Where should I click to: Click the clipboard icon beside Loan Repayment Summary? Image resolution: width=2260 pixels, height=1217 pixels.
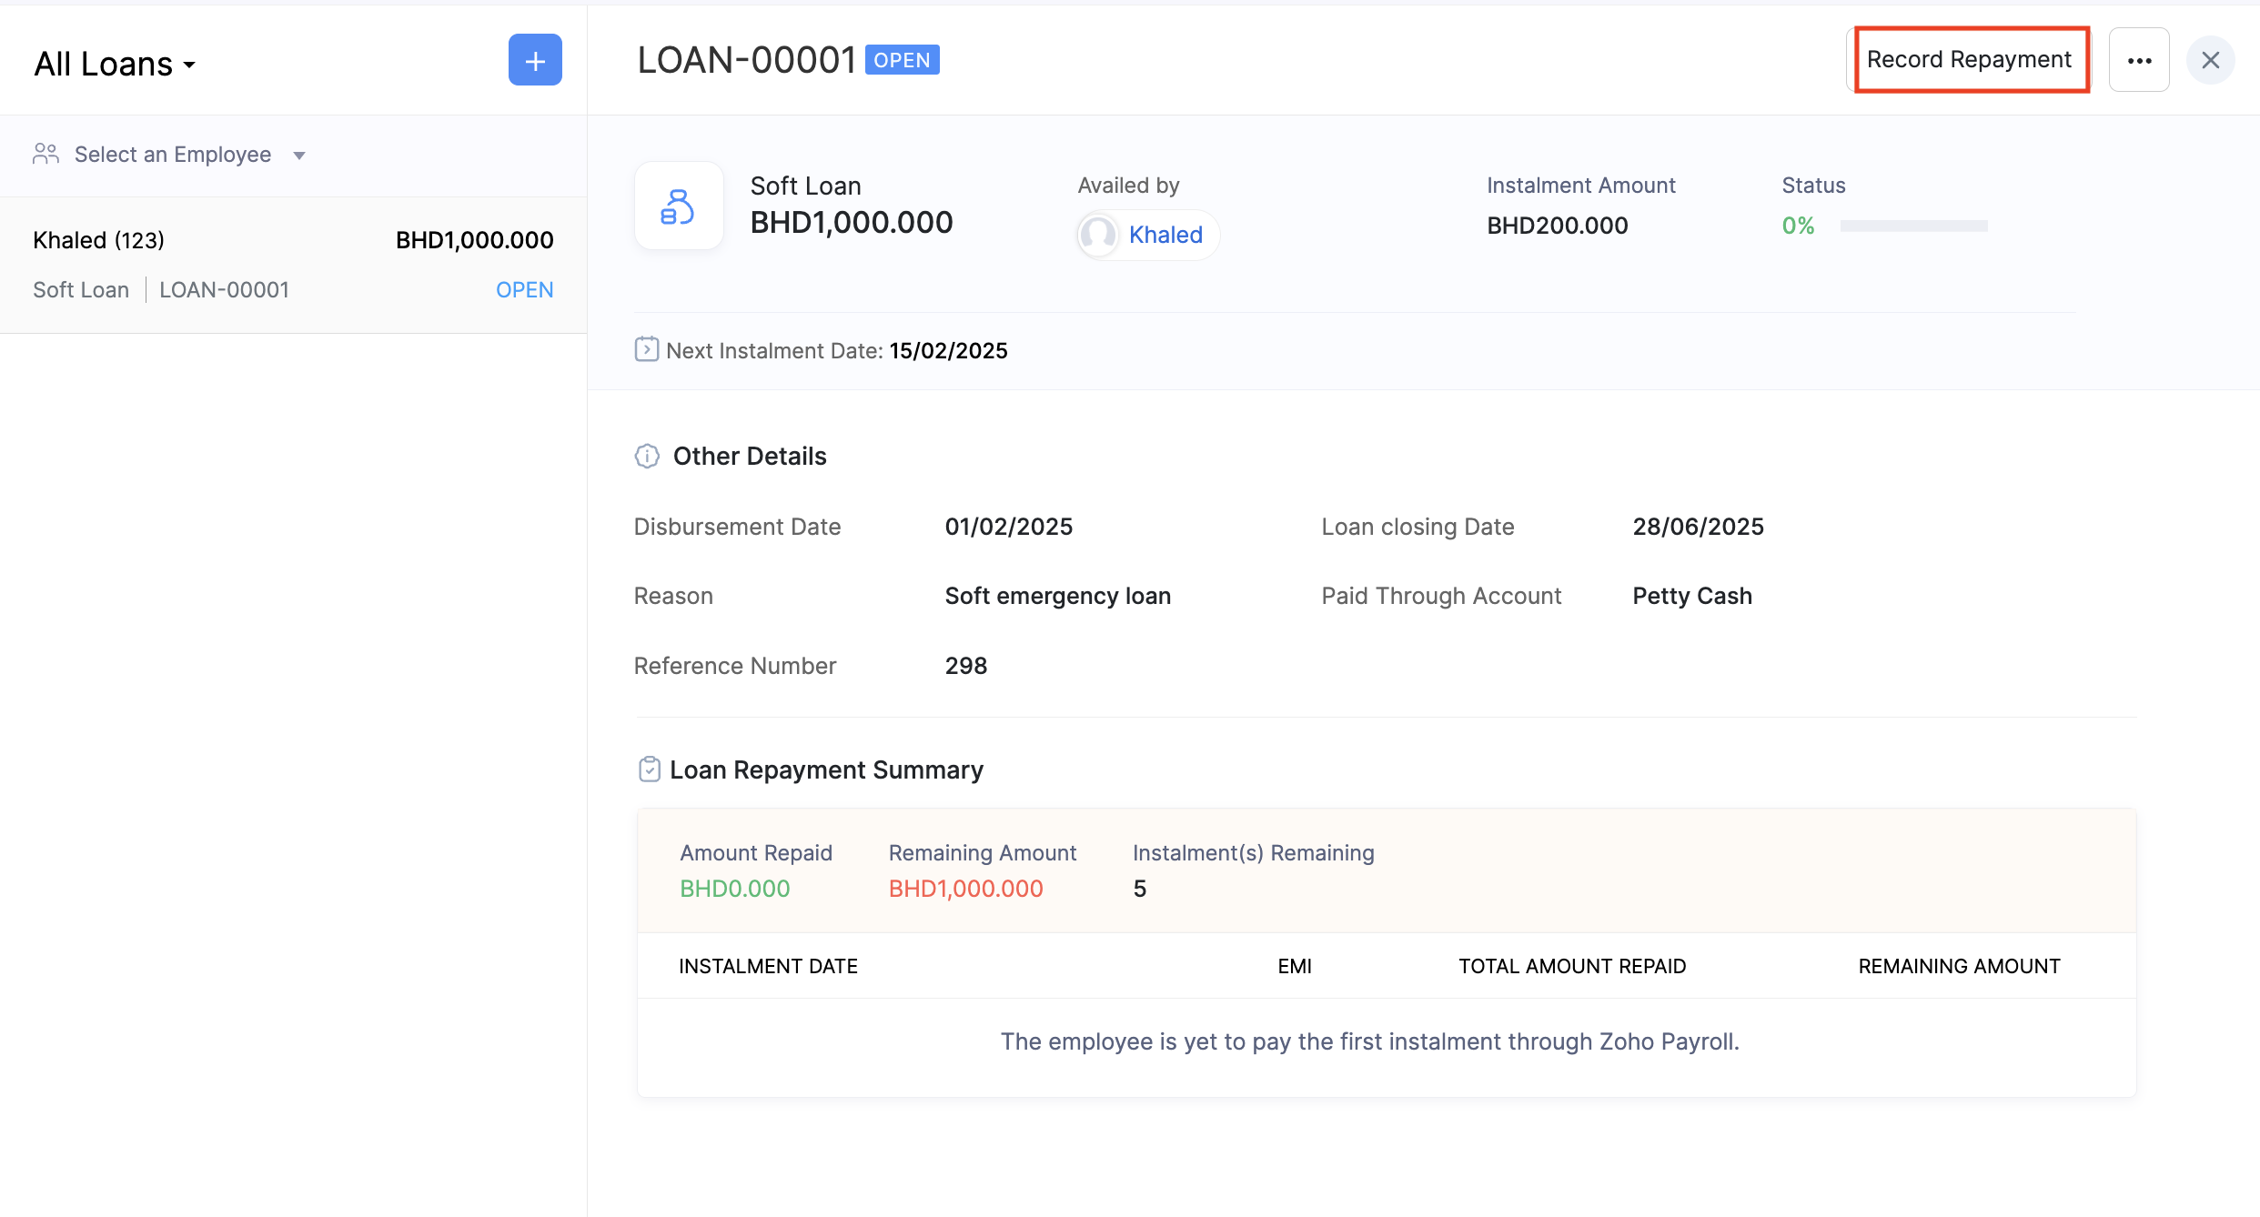point(649,769)
